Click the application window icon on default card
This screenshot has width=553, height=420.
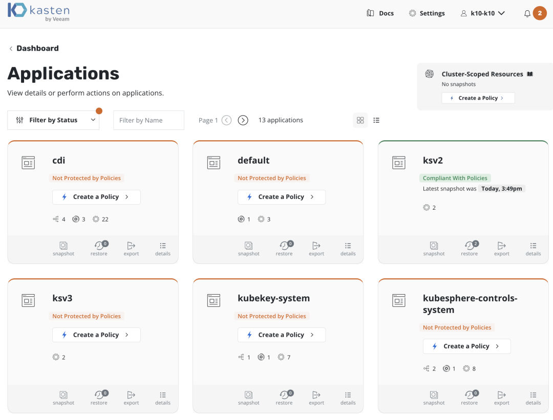(x=214, y=163)
